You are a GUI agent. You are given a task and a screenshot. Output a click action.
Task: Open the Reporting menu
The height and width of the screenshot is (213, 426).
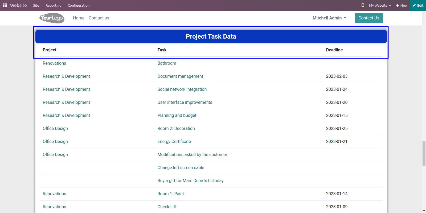click(x=53, y=5)
